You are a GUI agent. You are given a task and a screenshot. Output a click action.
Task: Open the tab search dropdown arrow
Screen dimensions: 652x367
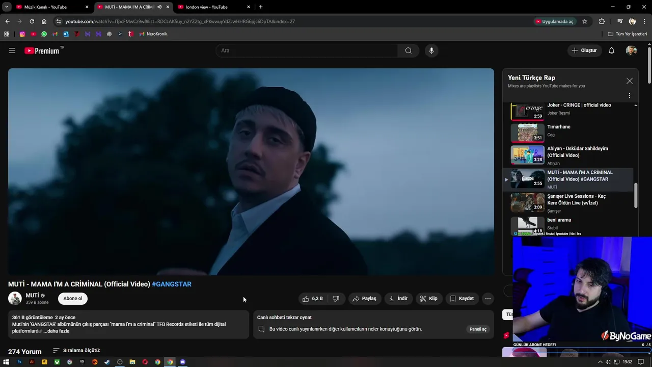(x=7, y=7)
